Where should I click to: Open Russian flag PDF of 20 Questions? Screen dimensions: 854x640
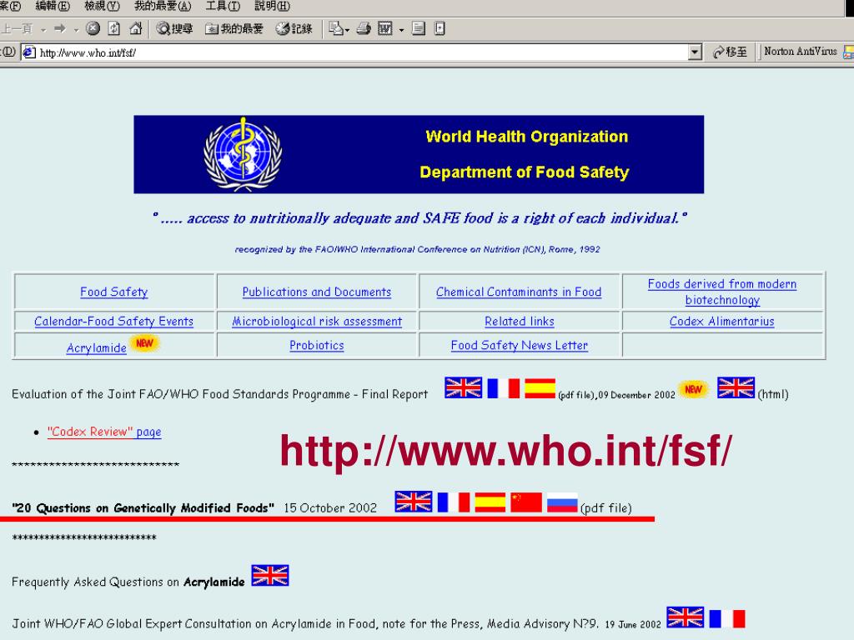562,502
